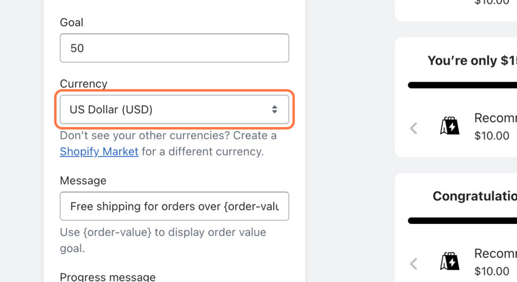Open the Shopify Market link
Screen dimensions: 517x282
point(99,151)
